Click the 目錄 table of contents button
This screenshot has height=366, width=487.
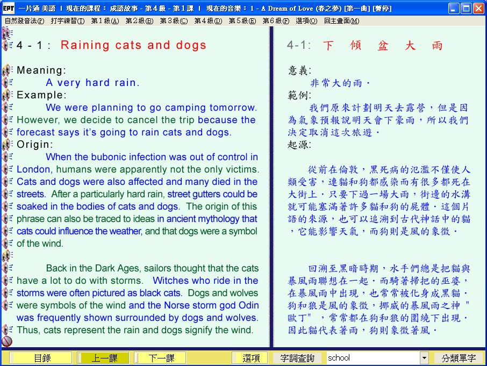(41, 358)
